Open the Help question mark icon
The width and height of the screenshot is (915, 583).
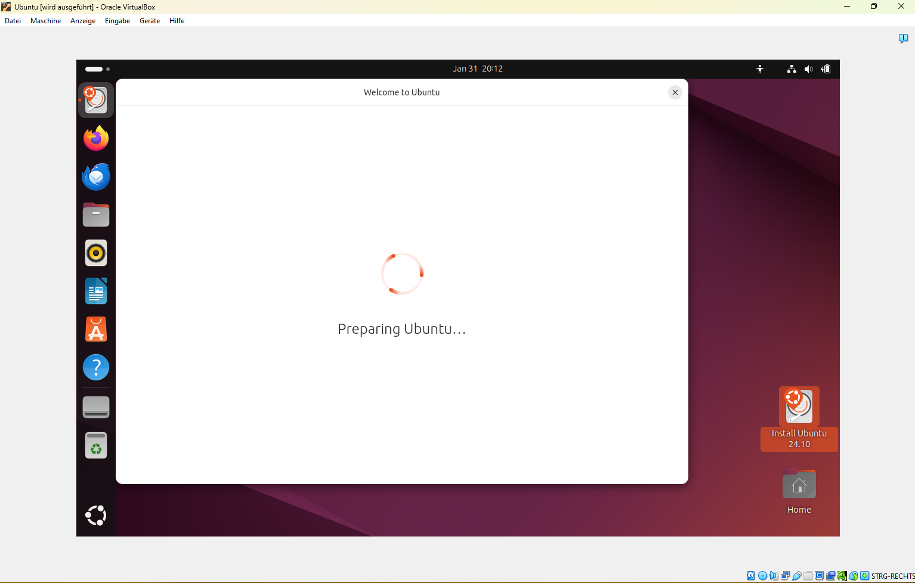coord(95,368)
